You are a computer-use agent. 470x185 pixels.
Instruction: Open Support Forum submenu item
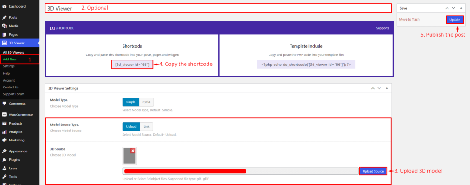[x=13, y=94]
